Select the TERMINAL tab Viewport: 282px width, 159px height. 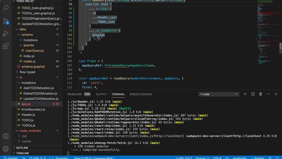pyautogui.click(x=118, y=94)
